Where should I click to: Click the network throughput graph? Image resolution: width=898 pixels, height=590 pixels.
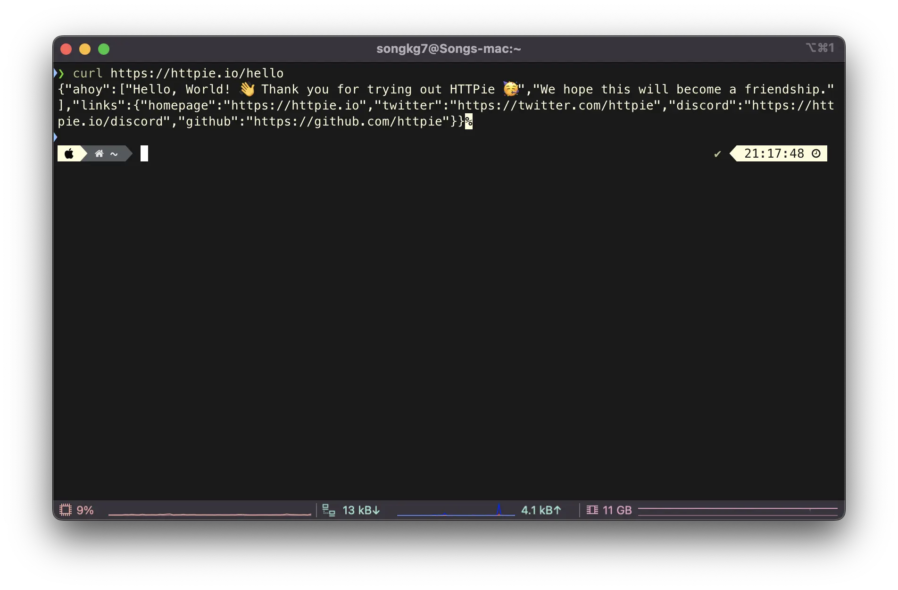click(x=456, y=510)
